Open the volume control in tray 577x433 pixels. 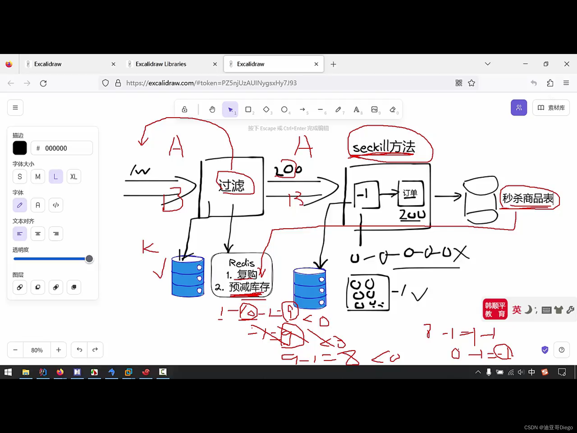521,372
